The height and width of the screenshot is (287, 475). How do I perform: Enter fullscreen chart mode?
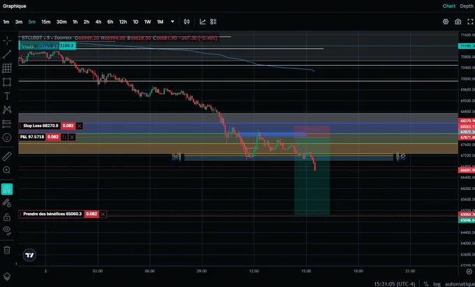click(470, 22)
